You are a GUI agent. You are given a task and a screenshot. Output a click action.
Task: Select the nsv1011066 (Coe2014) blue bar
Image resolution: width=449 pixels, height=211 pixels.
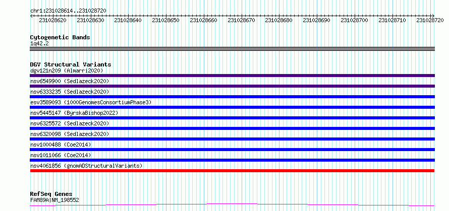(232, 160)
